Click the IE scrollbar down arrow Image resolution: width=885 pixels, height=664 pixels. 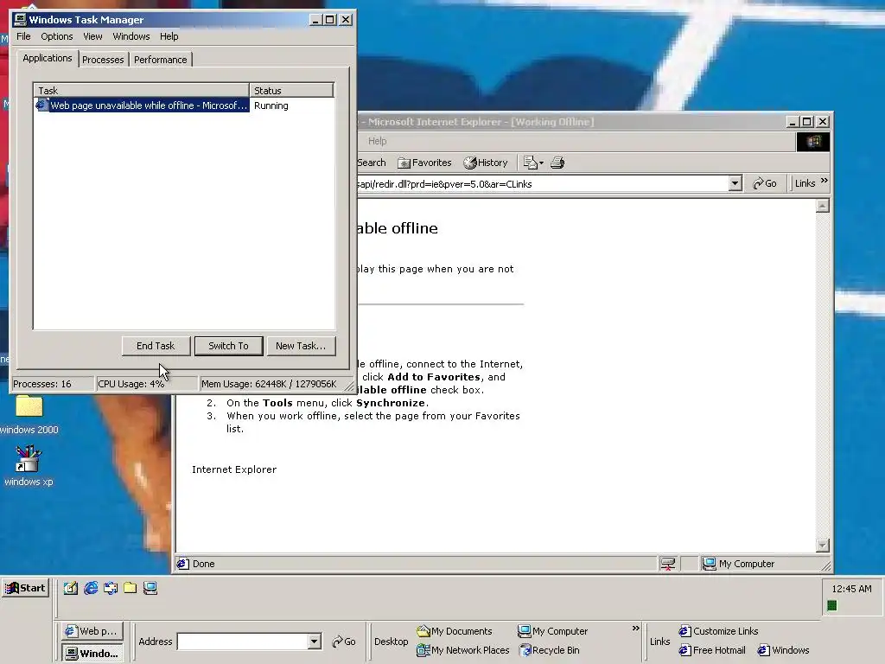(823, 545)
